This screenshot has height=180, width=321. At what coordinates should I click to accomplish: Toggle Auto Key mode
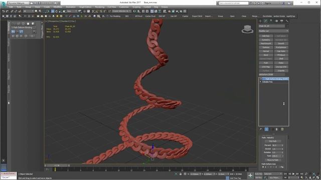tap(259, 174)
